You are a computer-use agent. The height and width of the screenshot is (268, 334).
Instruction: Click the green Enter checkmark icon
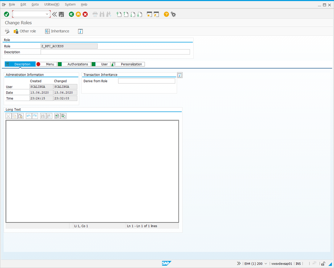(x=6, y=14)
